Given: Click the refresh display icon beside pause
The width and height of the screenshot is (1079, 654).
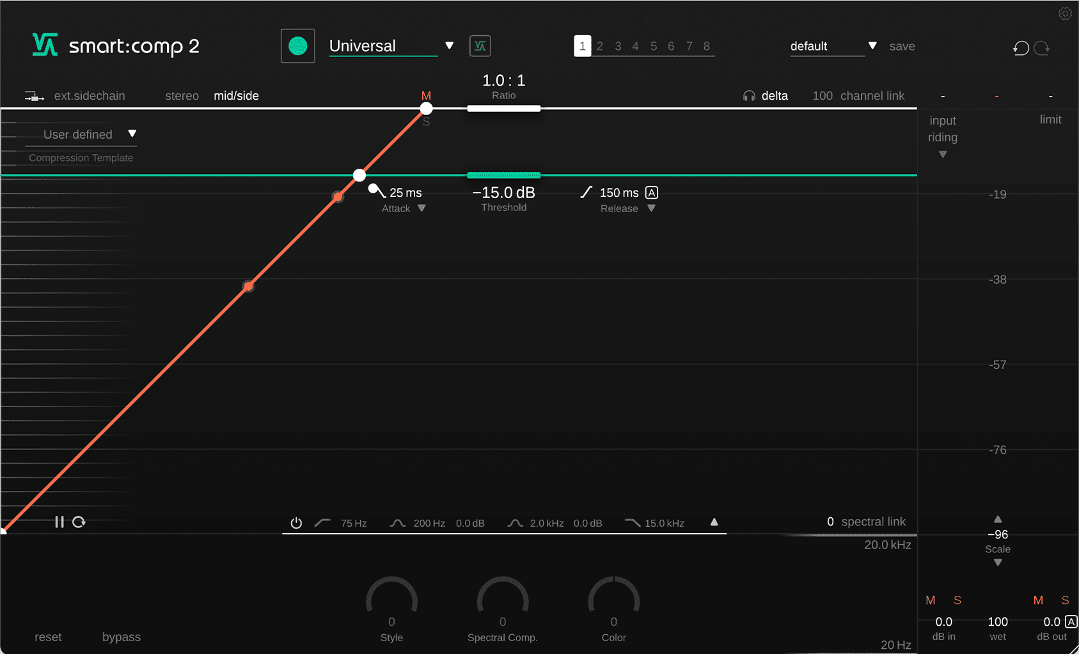Looking at the screenshot, I should (79, 522).
